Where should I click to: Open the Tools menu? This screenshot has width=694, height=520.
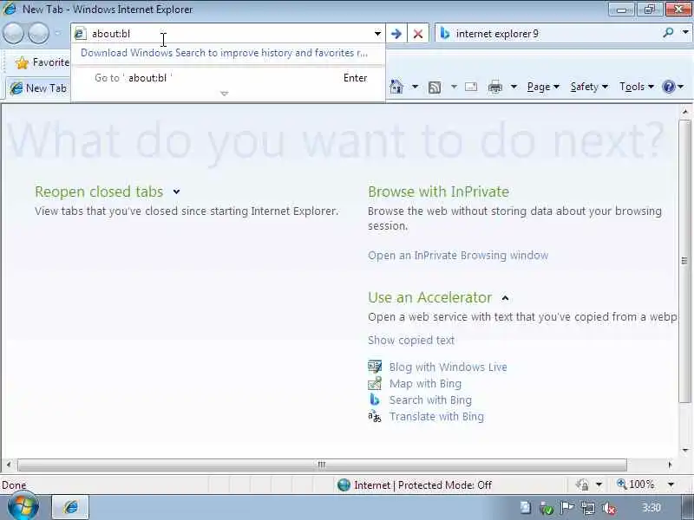pyautogui.click(x=637, y=87)
